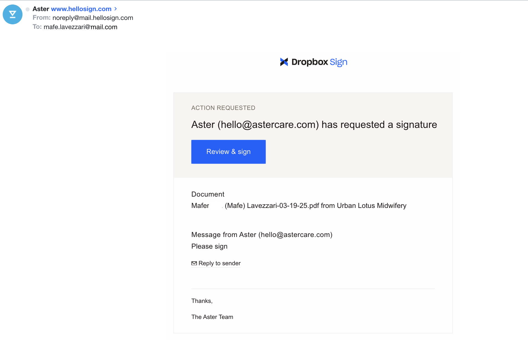Click the Document section label
This screenshot has width=528, height=340.
coord(208,194)
